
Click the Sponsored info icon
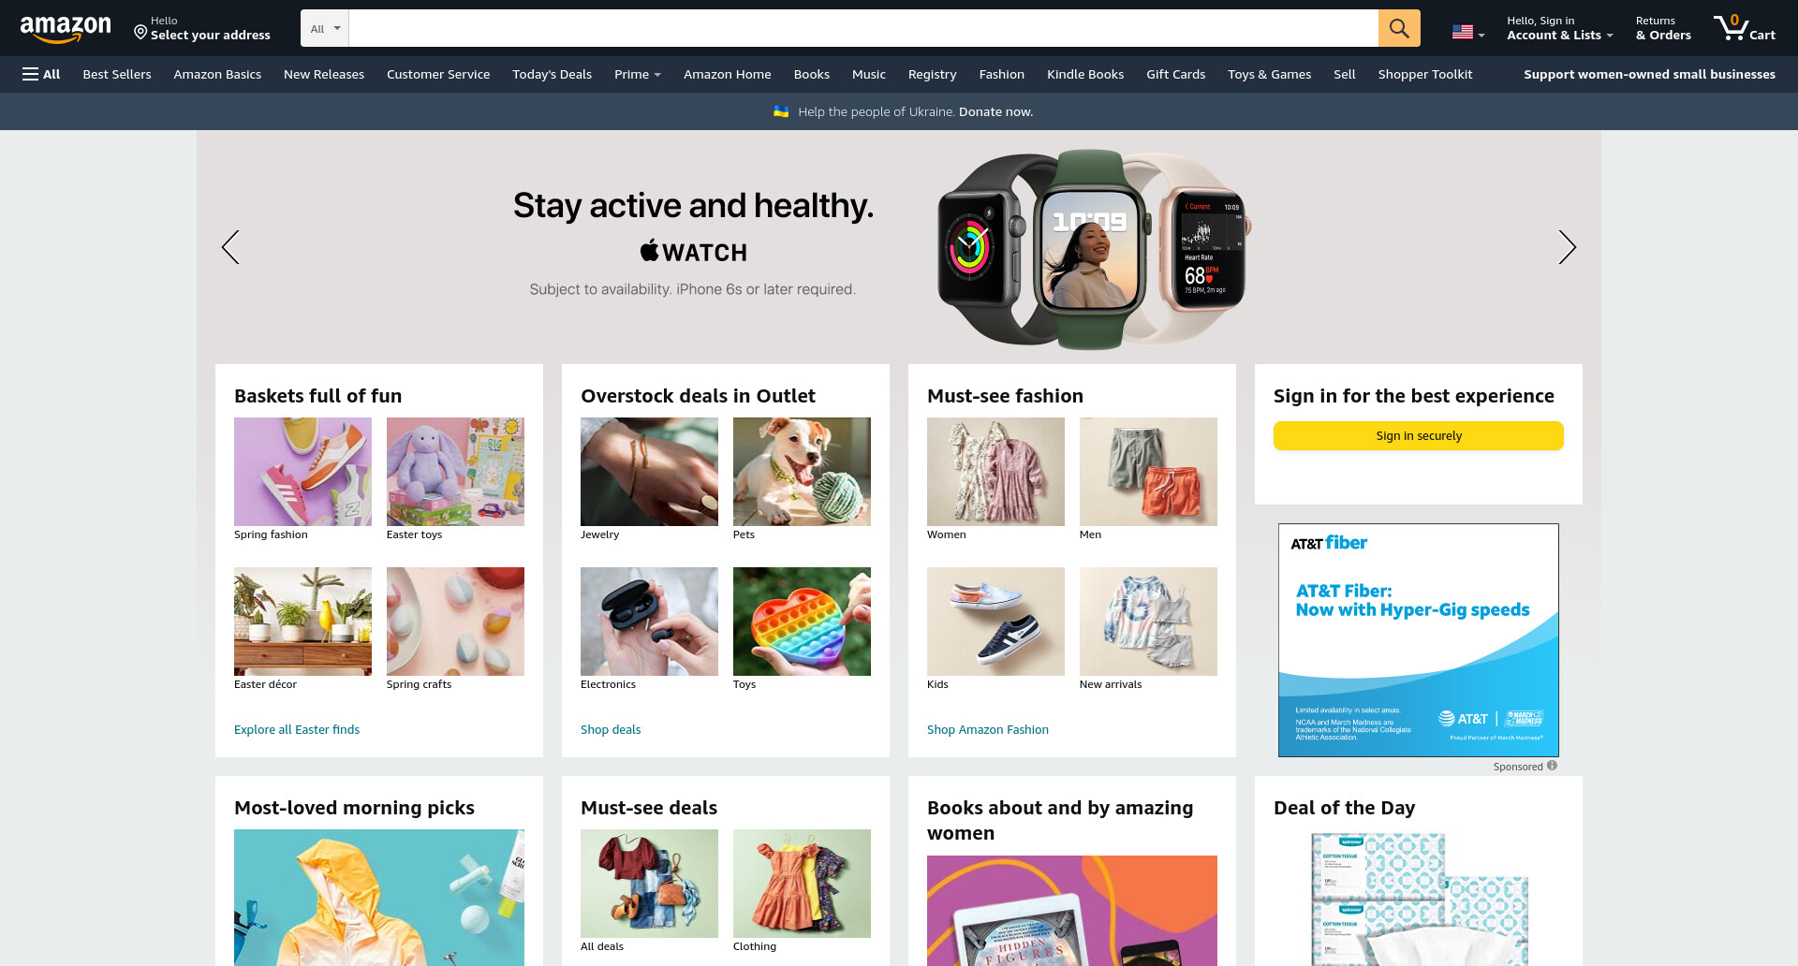click(x=1552, y=766)
